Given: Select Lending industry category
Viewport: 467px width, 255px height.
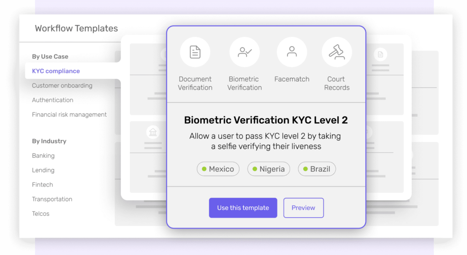Looking at the screenshot, I should tap(43, 170).
